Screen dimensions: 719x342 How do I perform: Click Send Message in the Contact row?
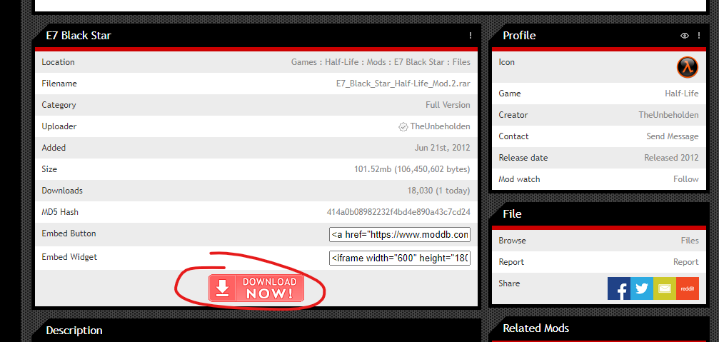pyautogui.click(x=673, y=136)
